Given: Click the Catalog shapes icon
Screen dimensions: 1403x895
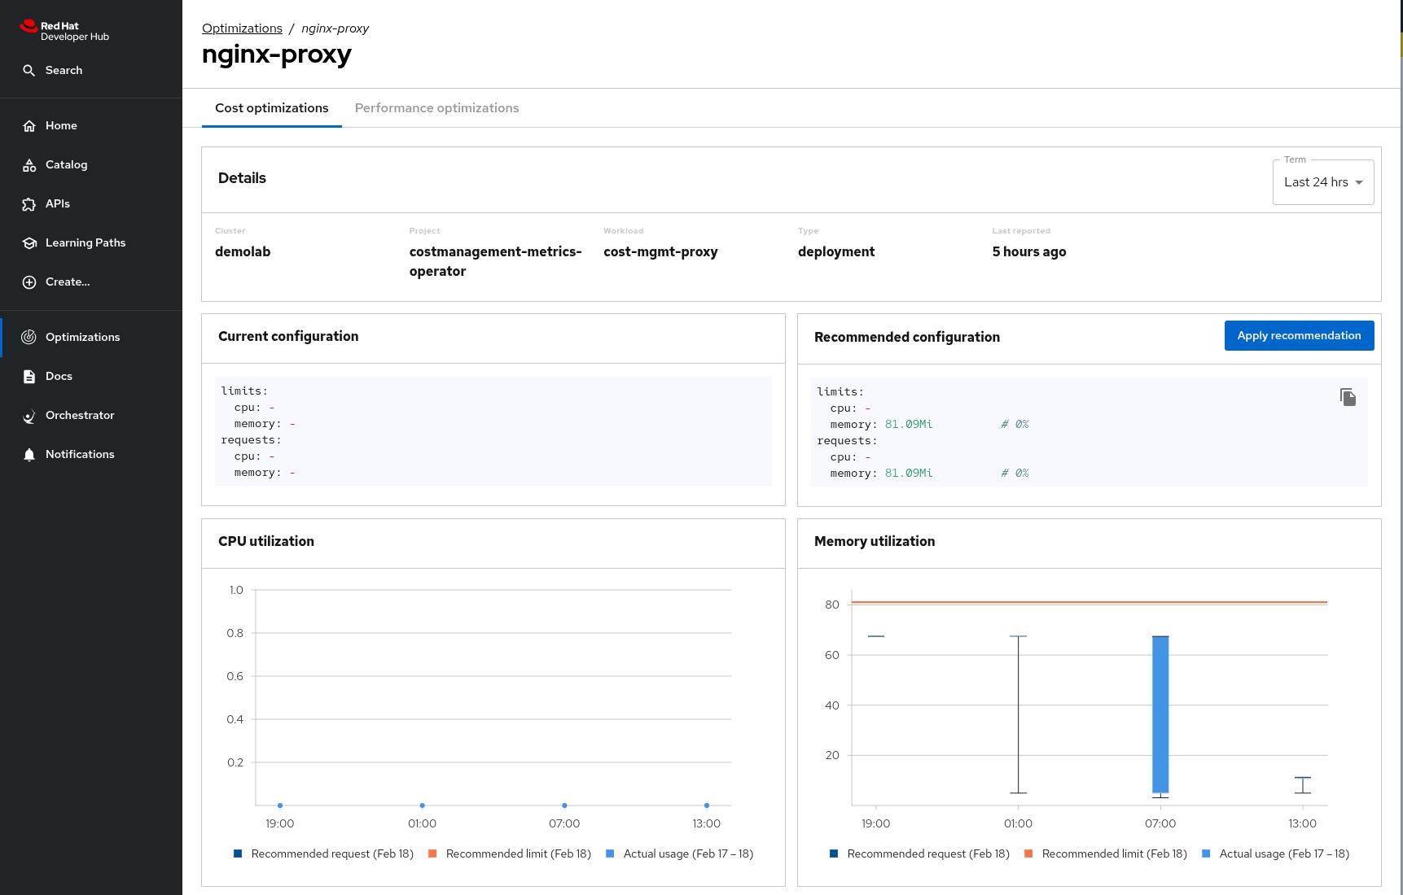Looking at the screenshot, I should coord(29,165).
